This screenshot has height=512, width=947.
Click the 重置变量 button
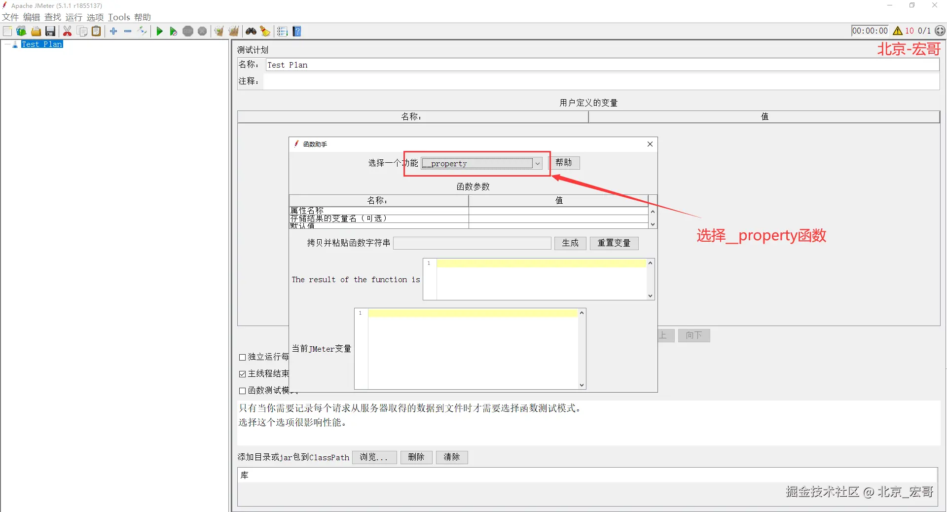tap(614, 243)
